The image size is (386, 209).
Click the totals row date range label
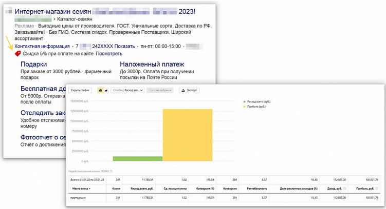coord(87,180)
